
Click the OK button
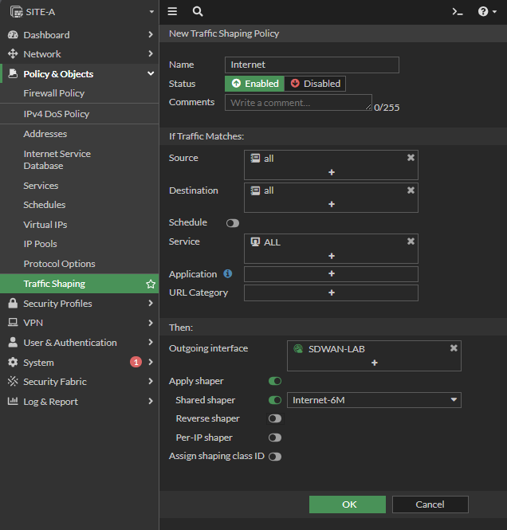click(x=347, y=504)
